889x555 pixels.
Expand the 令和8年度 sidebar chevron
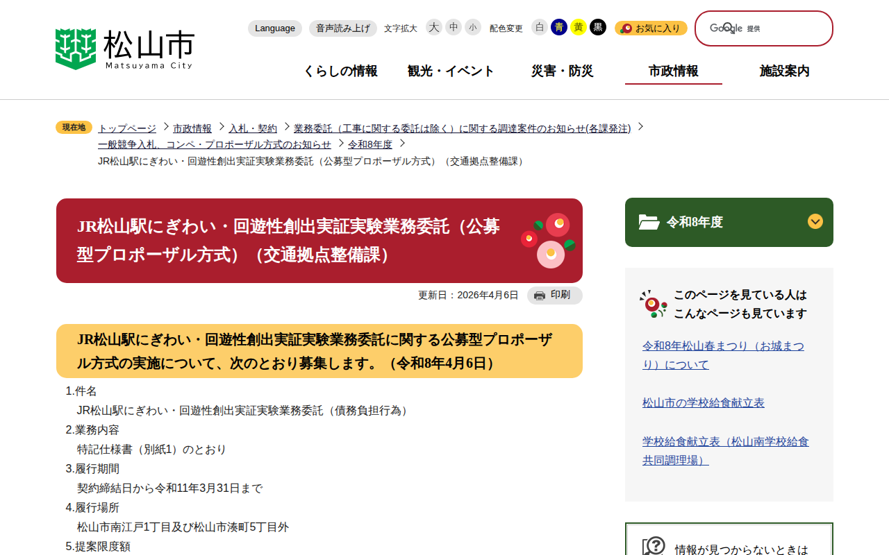click(x=815, y=221)
